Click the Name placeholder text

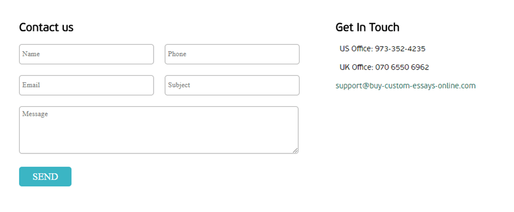(x=31, y=54)
